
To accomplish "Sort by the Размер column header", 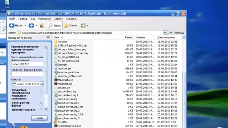I will [x=129, y=37].
